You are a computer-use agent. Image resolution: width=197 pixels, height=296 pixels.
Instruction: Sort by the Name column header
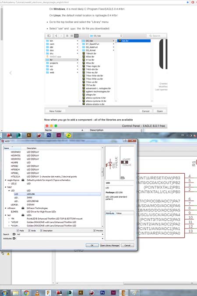(x=12, y=148)
